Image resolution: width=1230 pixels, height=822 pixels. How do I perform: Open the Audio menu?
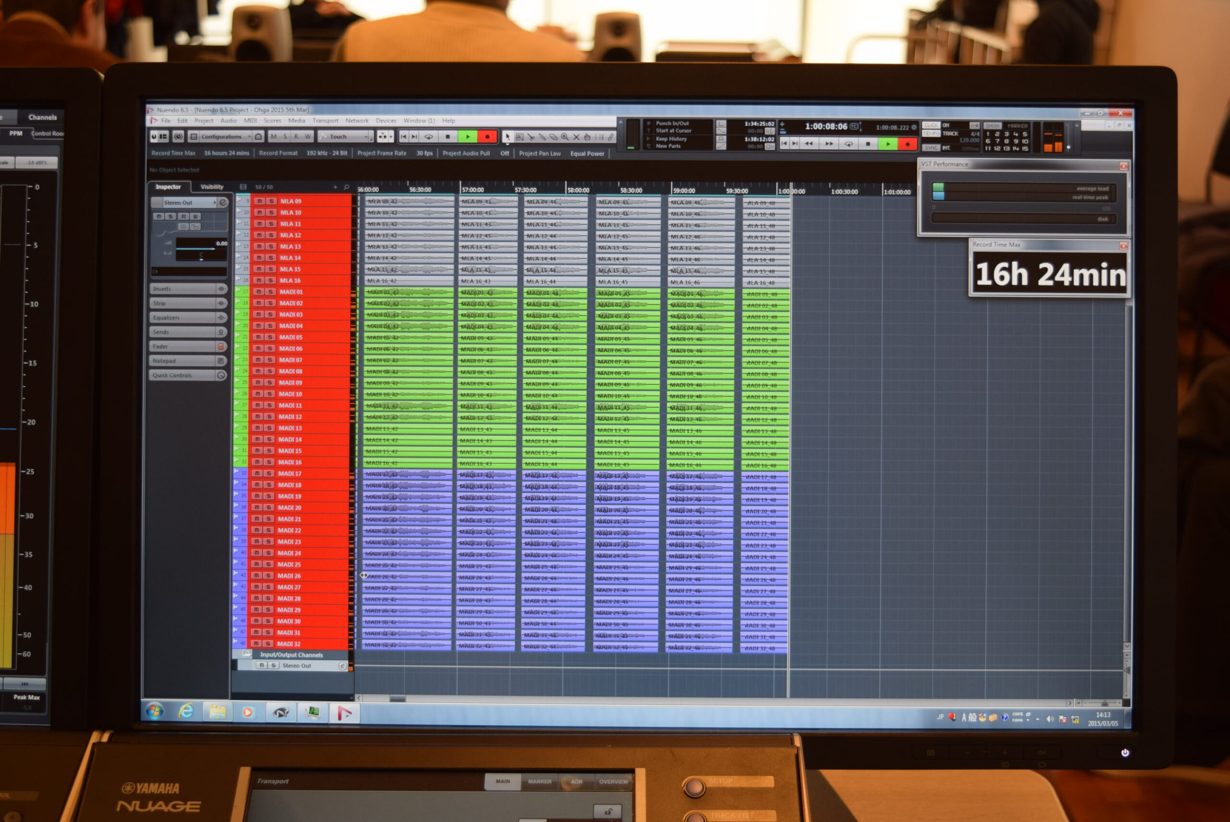229,121
